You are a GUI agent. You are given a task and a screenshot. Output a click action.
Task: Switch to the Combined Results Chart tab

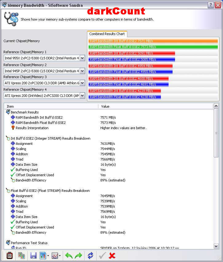coord(107,34)
